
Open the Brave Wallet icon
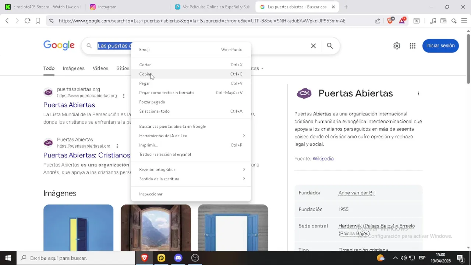coord(443,21)
